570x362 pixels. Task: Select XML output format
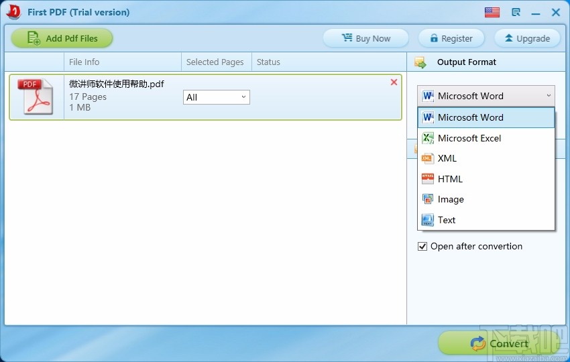[486, 158]
